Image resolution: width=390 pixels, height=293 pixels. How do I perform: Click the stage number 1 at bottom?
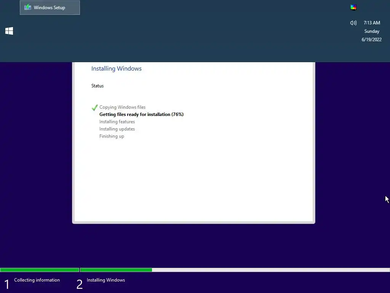(x=7, y=284)
